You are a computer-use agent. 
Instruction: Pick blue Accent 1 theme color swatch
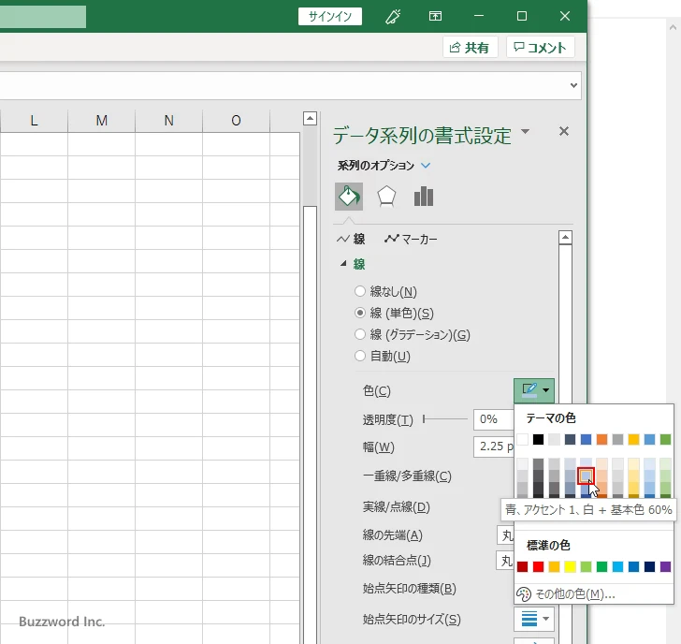point(586,439)
